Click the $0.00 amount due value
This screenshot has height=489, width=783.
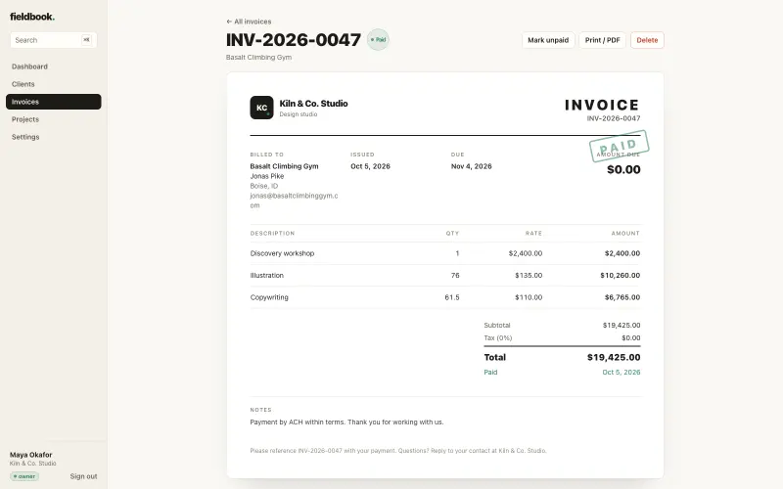point(623,169)
